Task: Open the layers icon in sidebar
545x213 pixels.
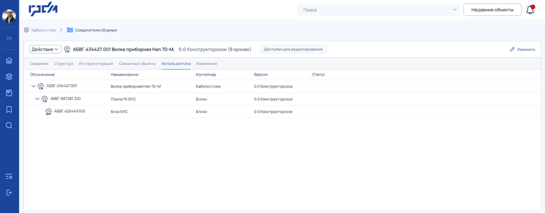Action: pos(9,77)
